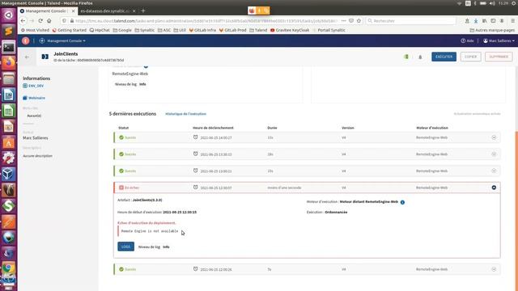Open the GitLab Infra bookmark

(202, 30)
